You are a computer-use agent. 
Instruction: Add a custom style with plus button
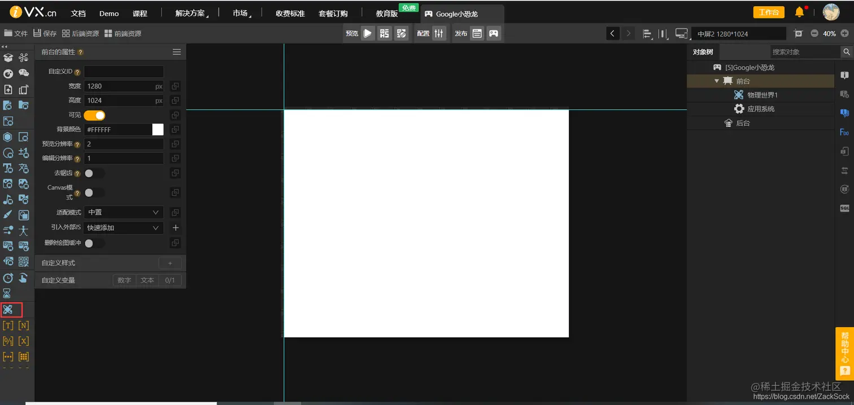click(x=170, y=263)
